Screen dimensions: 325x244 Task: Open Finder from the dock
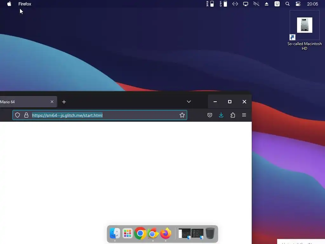coord(115,234)
